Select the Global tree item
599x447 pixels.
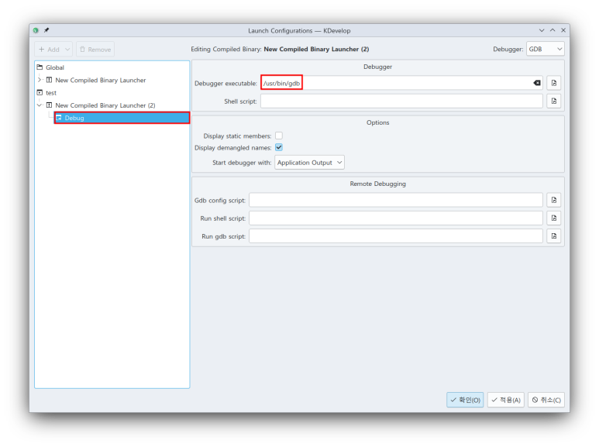[55, 67]
